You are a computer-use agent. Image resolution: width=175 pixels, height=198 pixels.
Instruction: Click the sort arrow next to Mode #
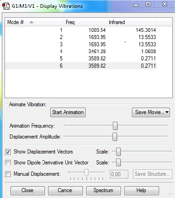click(x=31, y=22)
